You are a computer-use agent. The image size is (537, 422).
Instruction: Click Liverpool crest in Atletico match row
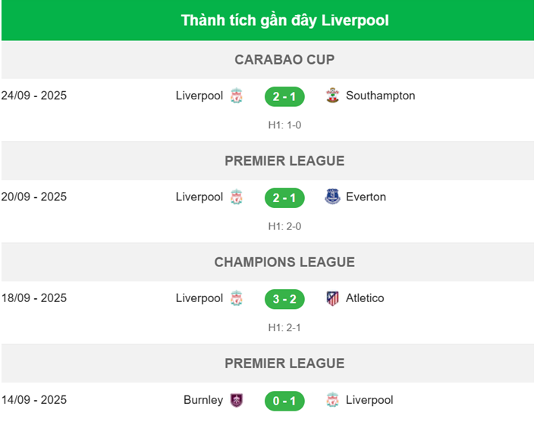[x=237, y=298]
